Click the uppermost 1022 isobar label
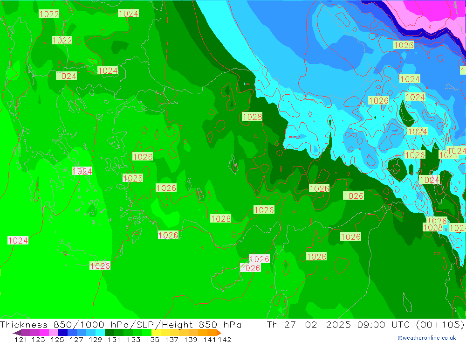 49,14
